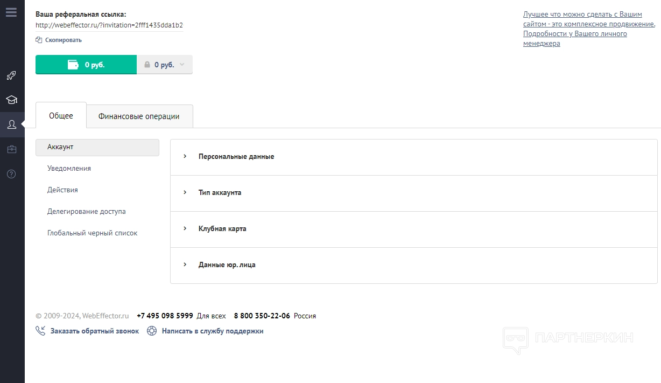This screenshot has height=383, width=661.
Task: Open the graduation cap training section
Action: coord(11,100)
